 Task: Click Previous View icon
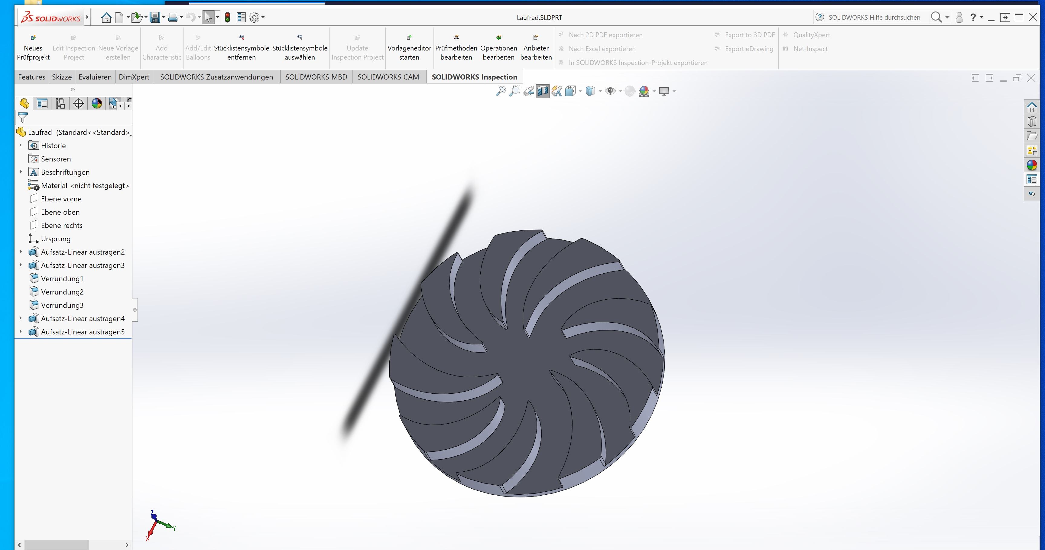(x=529, y=91)
